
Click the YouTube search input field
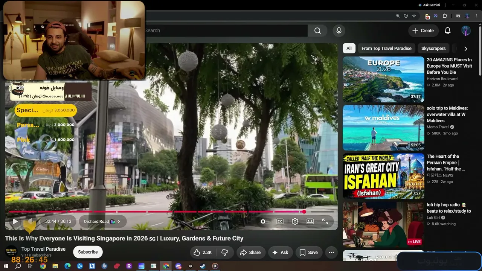[x=226, y=30]
